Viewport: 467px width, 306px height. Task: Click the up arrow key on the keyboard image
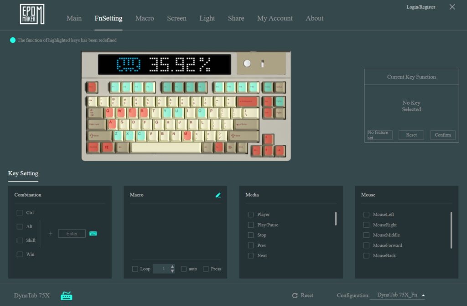pyautogui.click(x=268, y=139)
